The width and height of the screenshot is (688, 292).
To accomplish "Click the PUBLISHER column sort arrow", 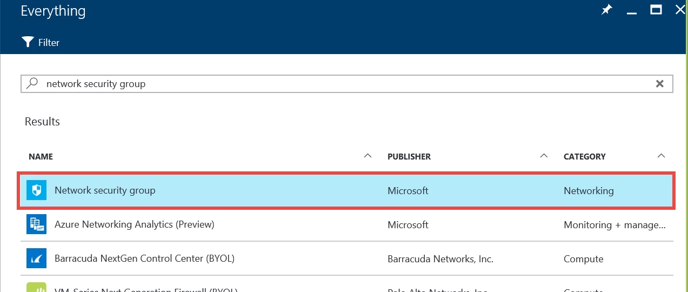I will 544,156.
